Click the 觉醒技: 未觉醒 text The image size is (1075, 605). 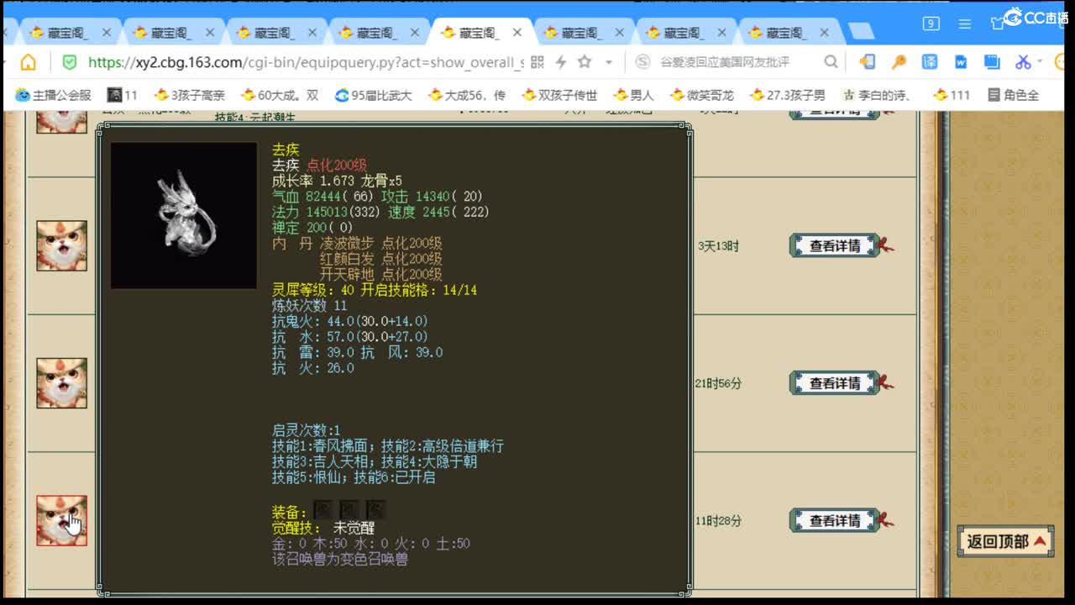(322, 529)
